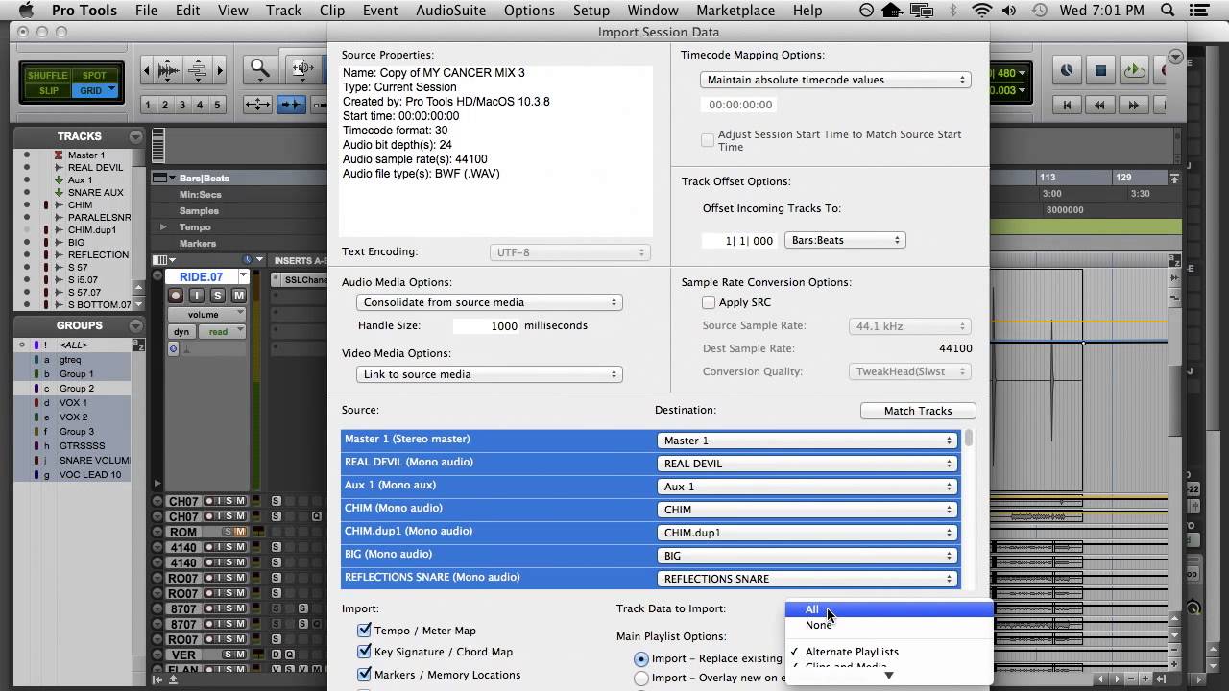Select Import – Replace existing playlists radio
1229x691 pixels.
click(x=641, y=659)
